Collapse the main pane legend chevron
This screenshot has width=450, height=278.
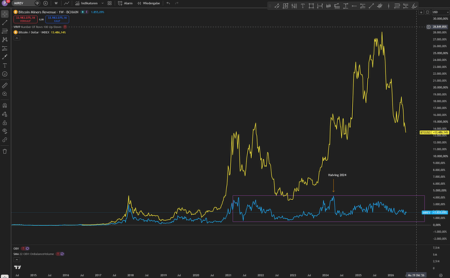(17, 38)
